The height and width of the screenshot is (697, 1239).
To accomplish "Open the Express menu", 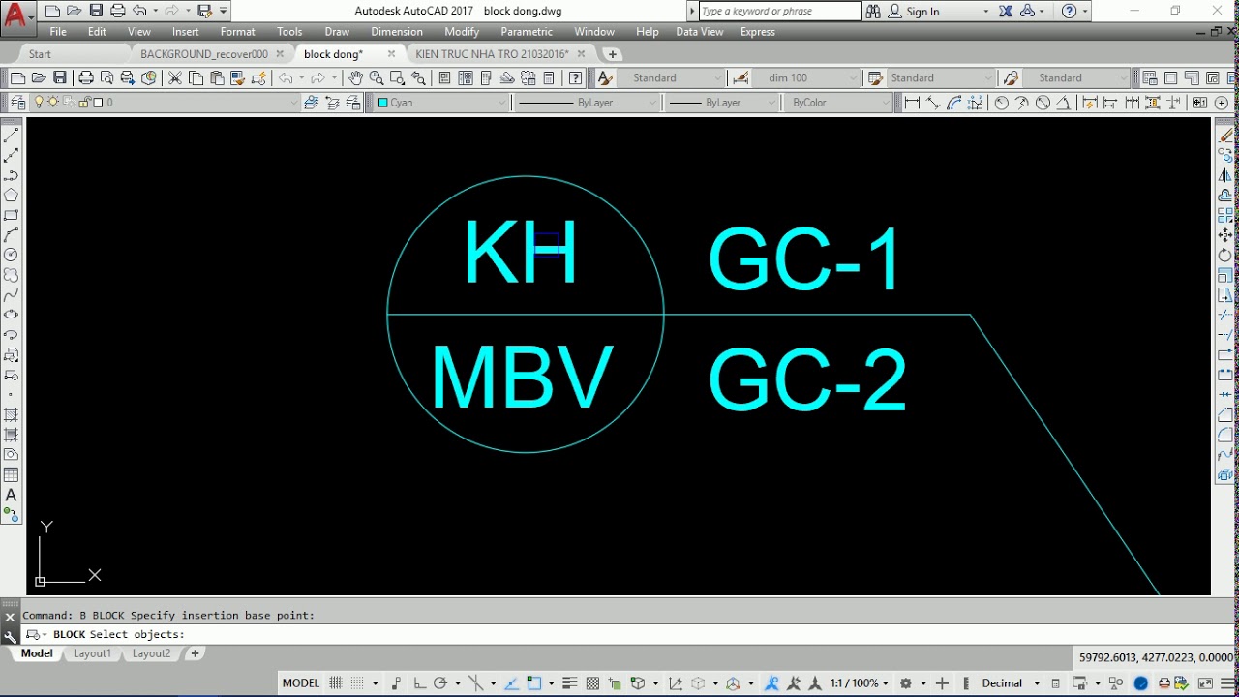I will click(x=757, y=32).
